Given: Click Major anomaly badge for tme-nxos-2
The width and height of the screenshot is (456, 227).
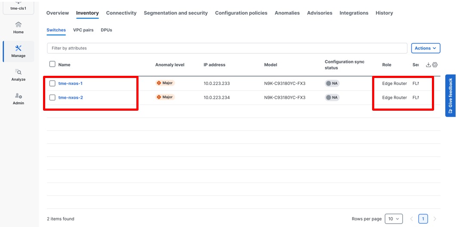Looking at the screenshot, I should [165, 97].
